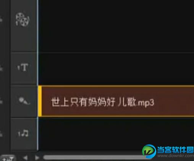Screen dimensions: 194x161
Task: Click the voice track microphone icon
Action: pos(24,101)
